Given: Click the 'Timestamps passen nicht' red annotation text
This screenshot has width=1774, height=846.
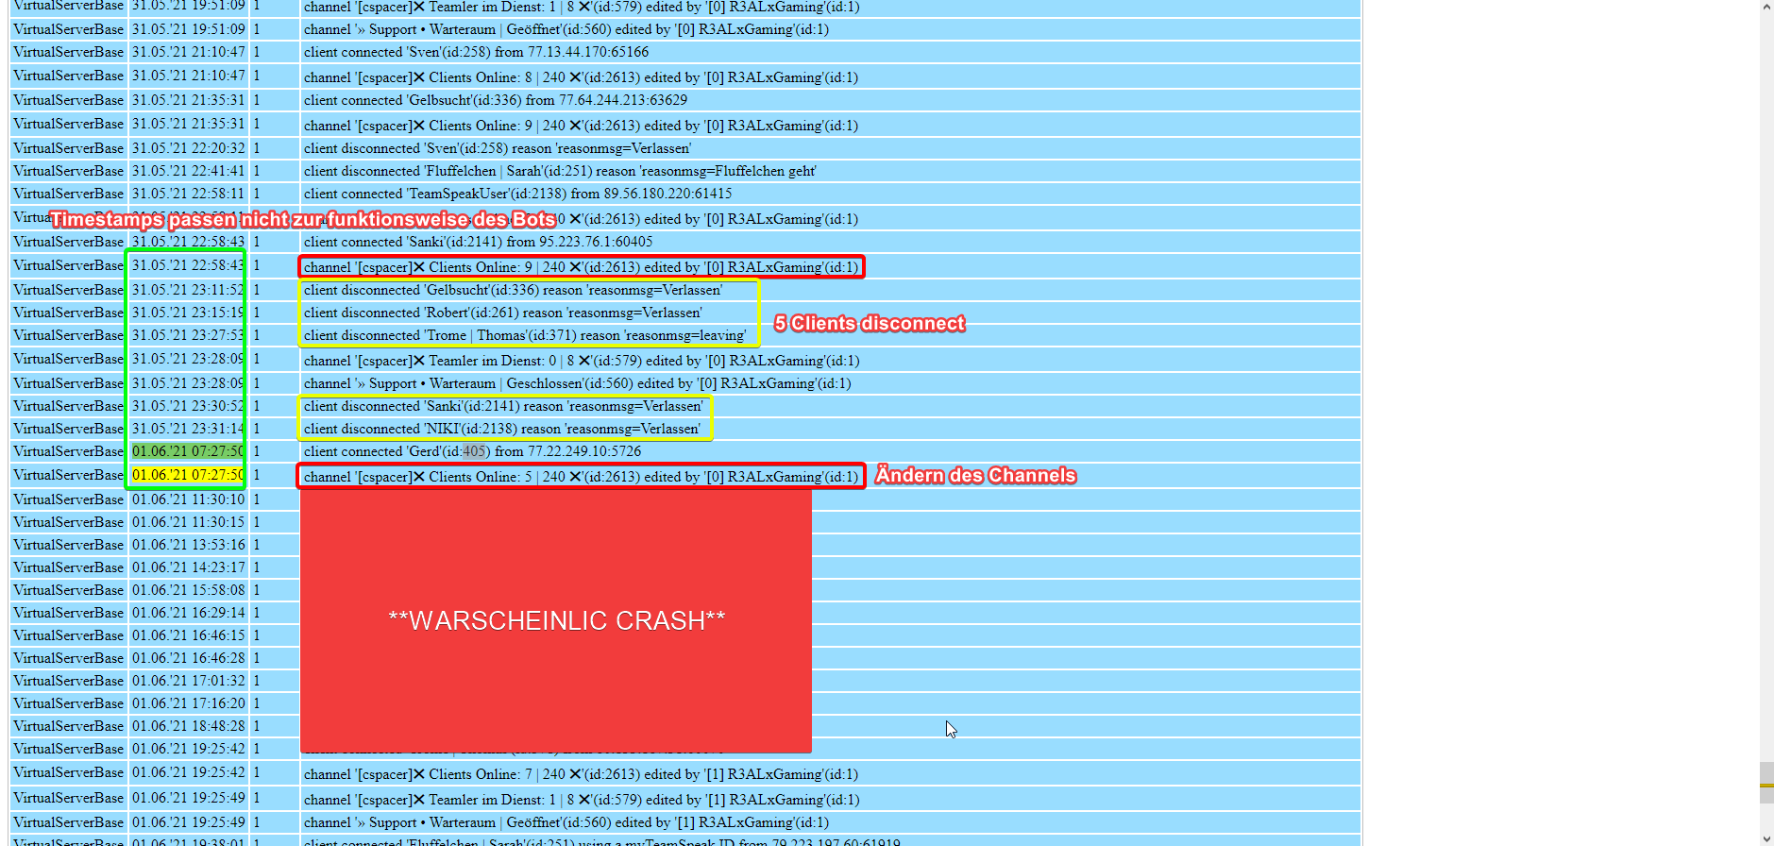Looking at the screenshot, I should [x=302, y=220].
